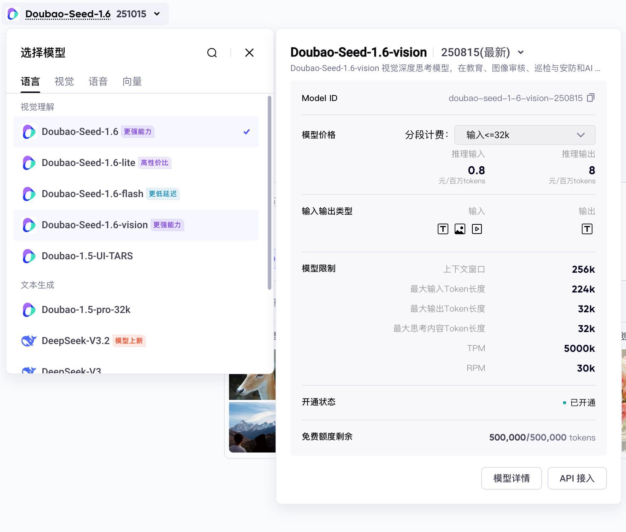The width and height of the screenshot is (626, 532).
Task: Click the doubao-seed-1-6-vision-250815 ID text
Action: [515, 98]
